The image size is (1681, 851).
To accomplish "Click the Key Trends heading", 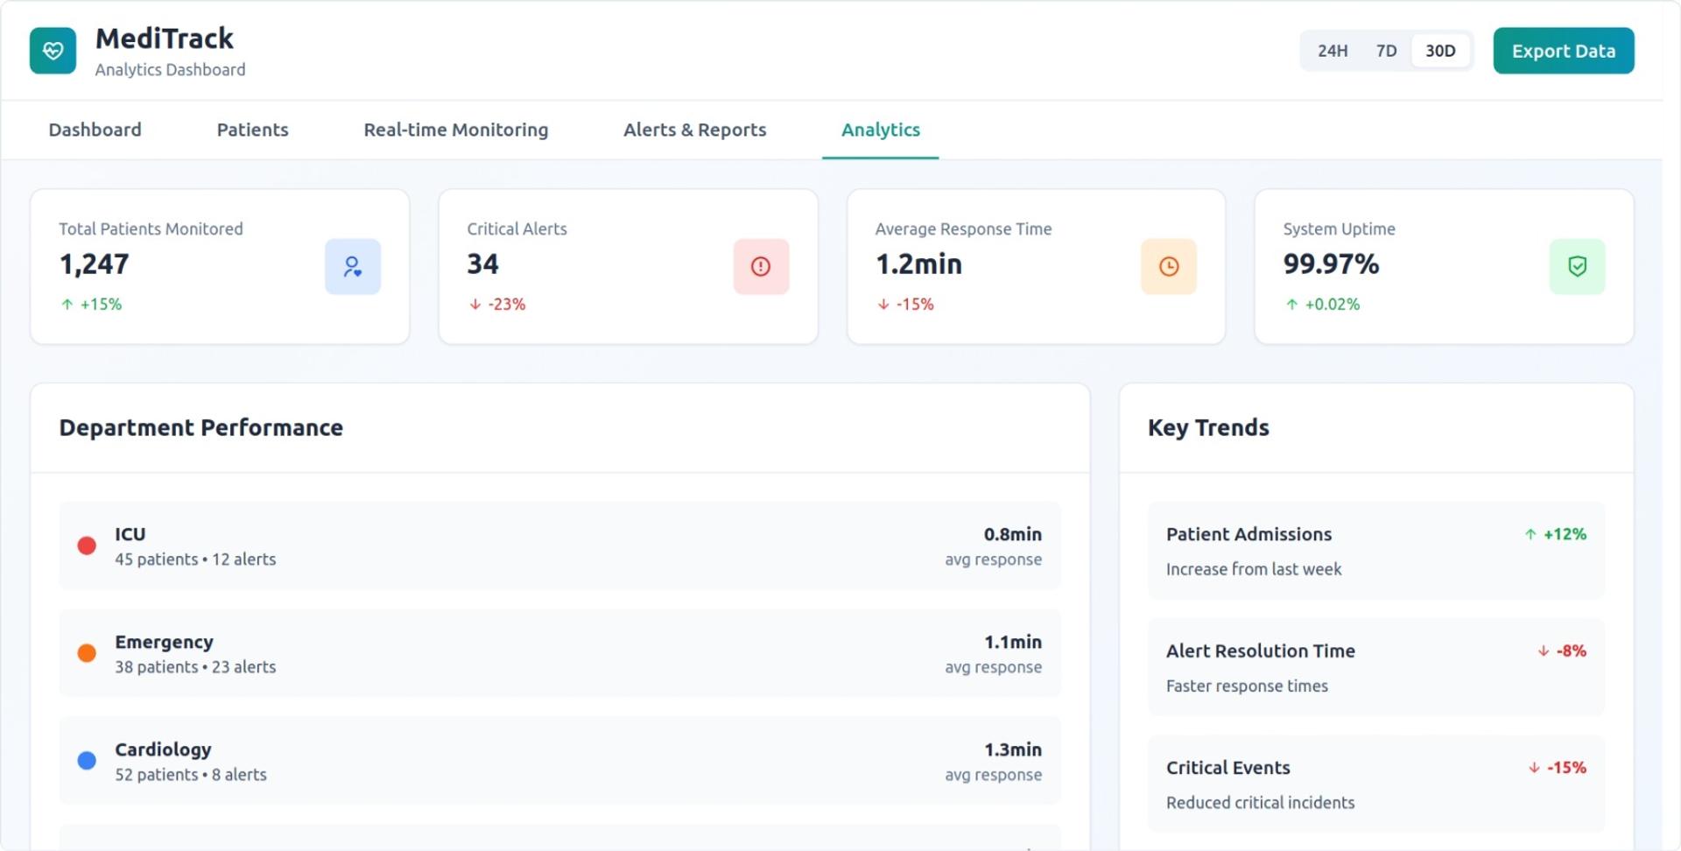I will pos(1208,427).
